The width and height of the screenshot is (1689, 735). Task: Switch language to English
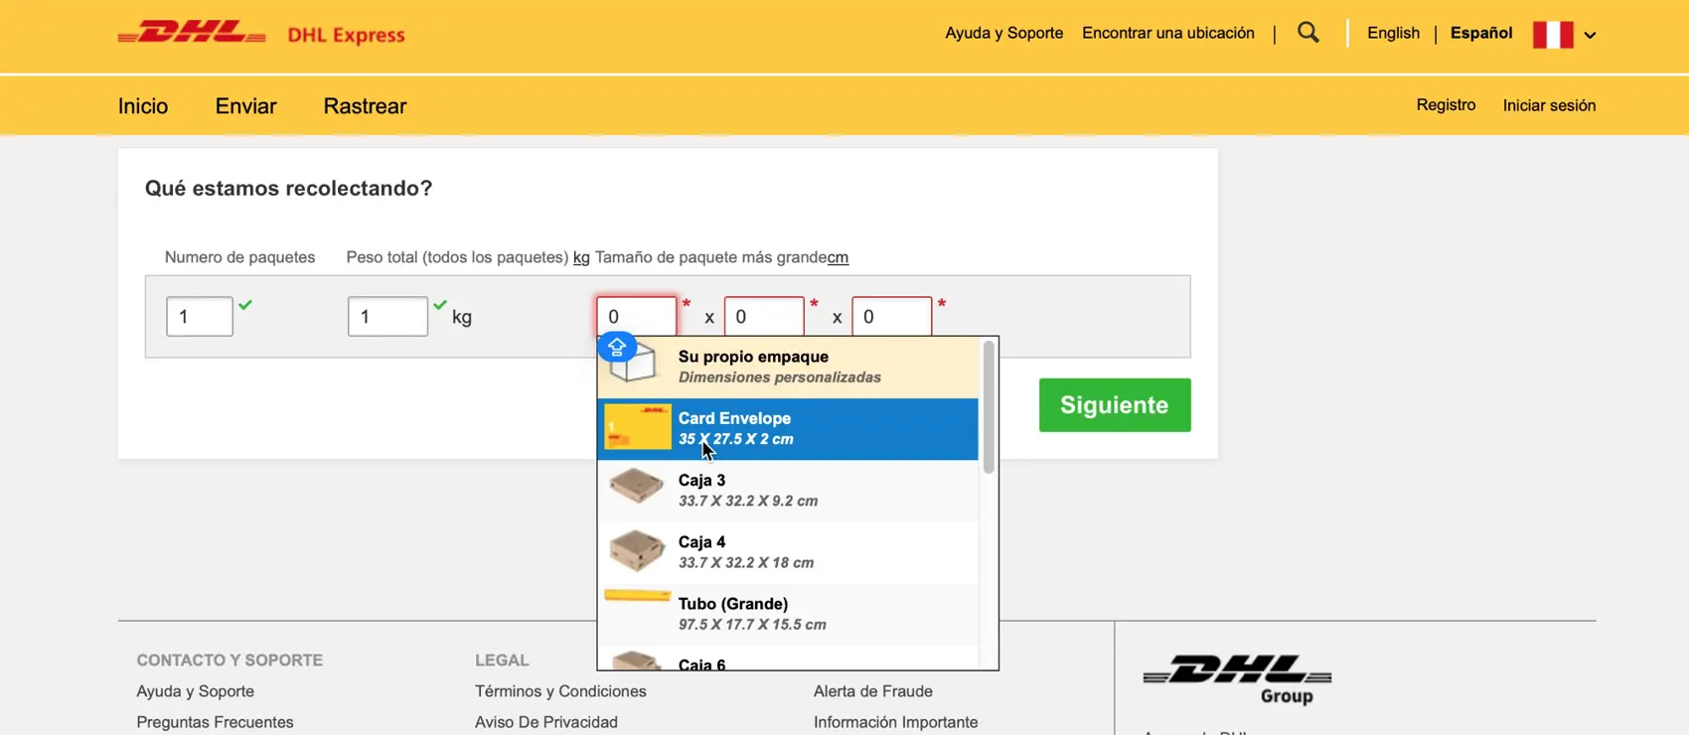pyautogui.click(x=1393, y=33)
